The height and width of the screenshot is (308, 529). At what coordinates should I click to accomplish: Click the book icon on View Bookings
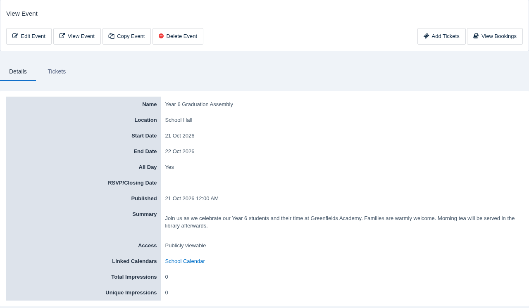[476, 36]
